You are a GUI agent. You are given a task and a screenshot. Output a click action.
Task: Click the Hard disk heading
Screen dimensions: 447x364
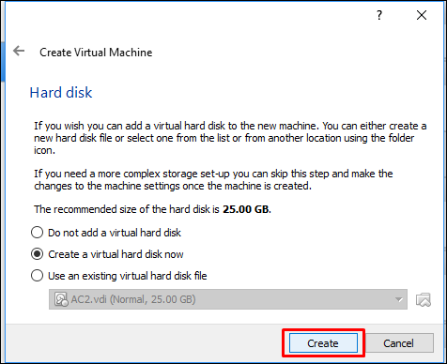[61, 93]
